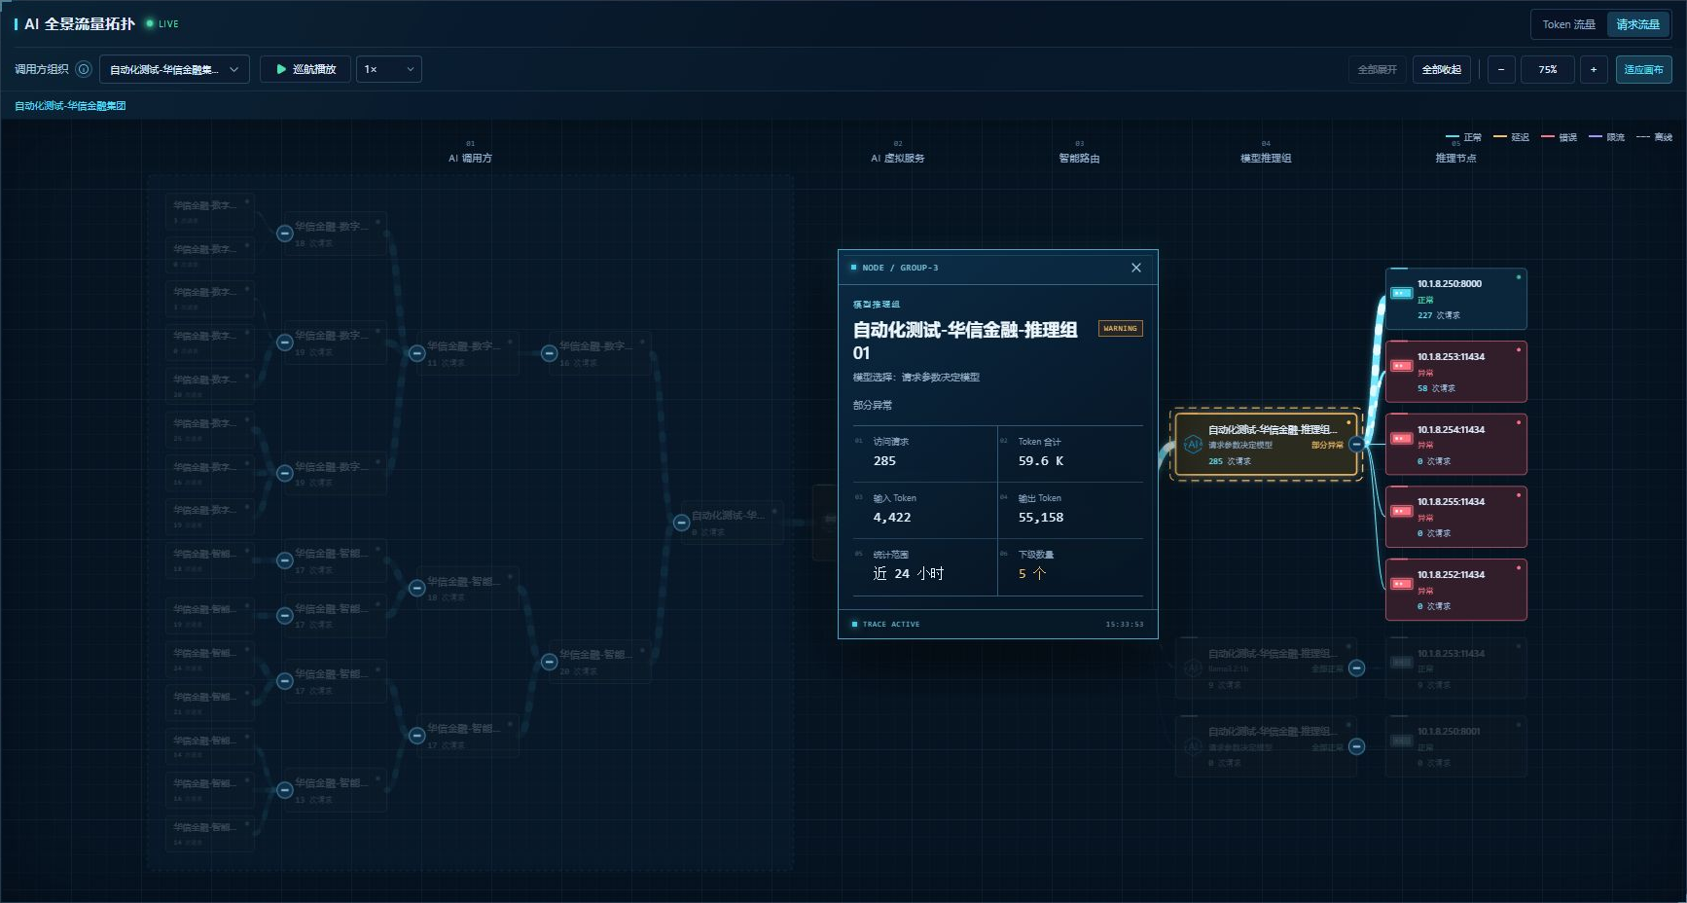
Task: Click the AI 虚拟服务 column header
Action: coord(897,158)
